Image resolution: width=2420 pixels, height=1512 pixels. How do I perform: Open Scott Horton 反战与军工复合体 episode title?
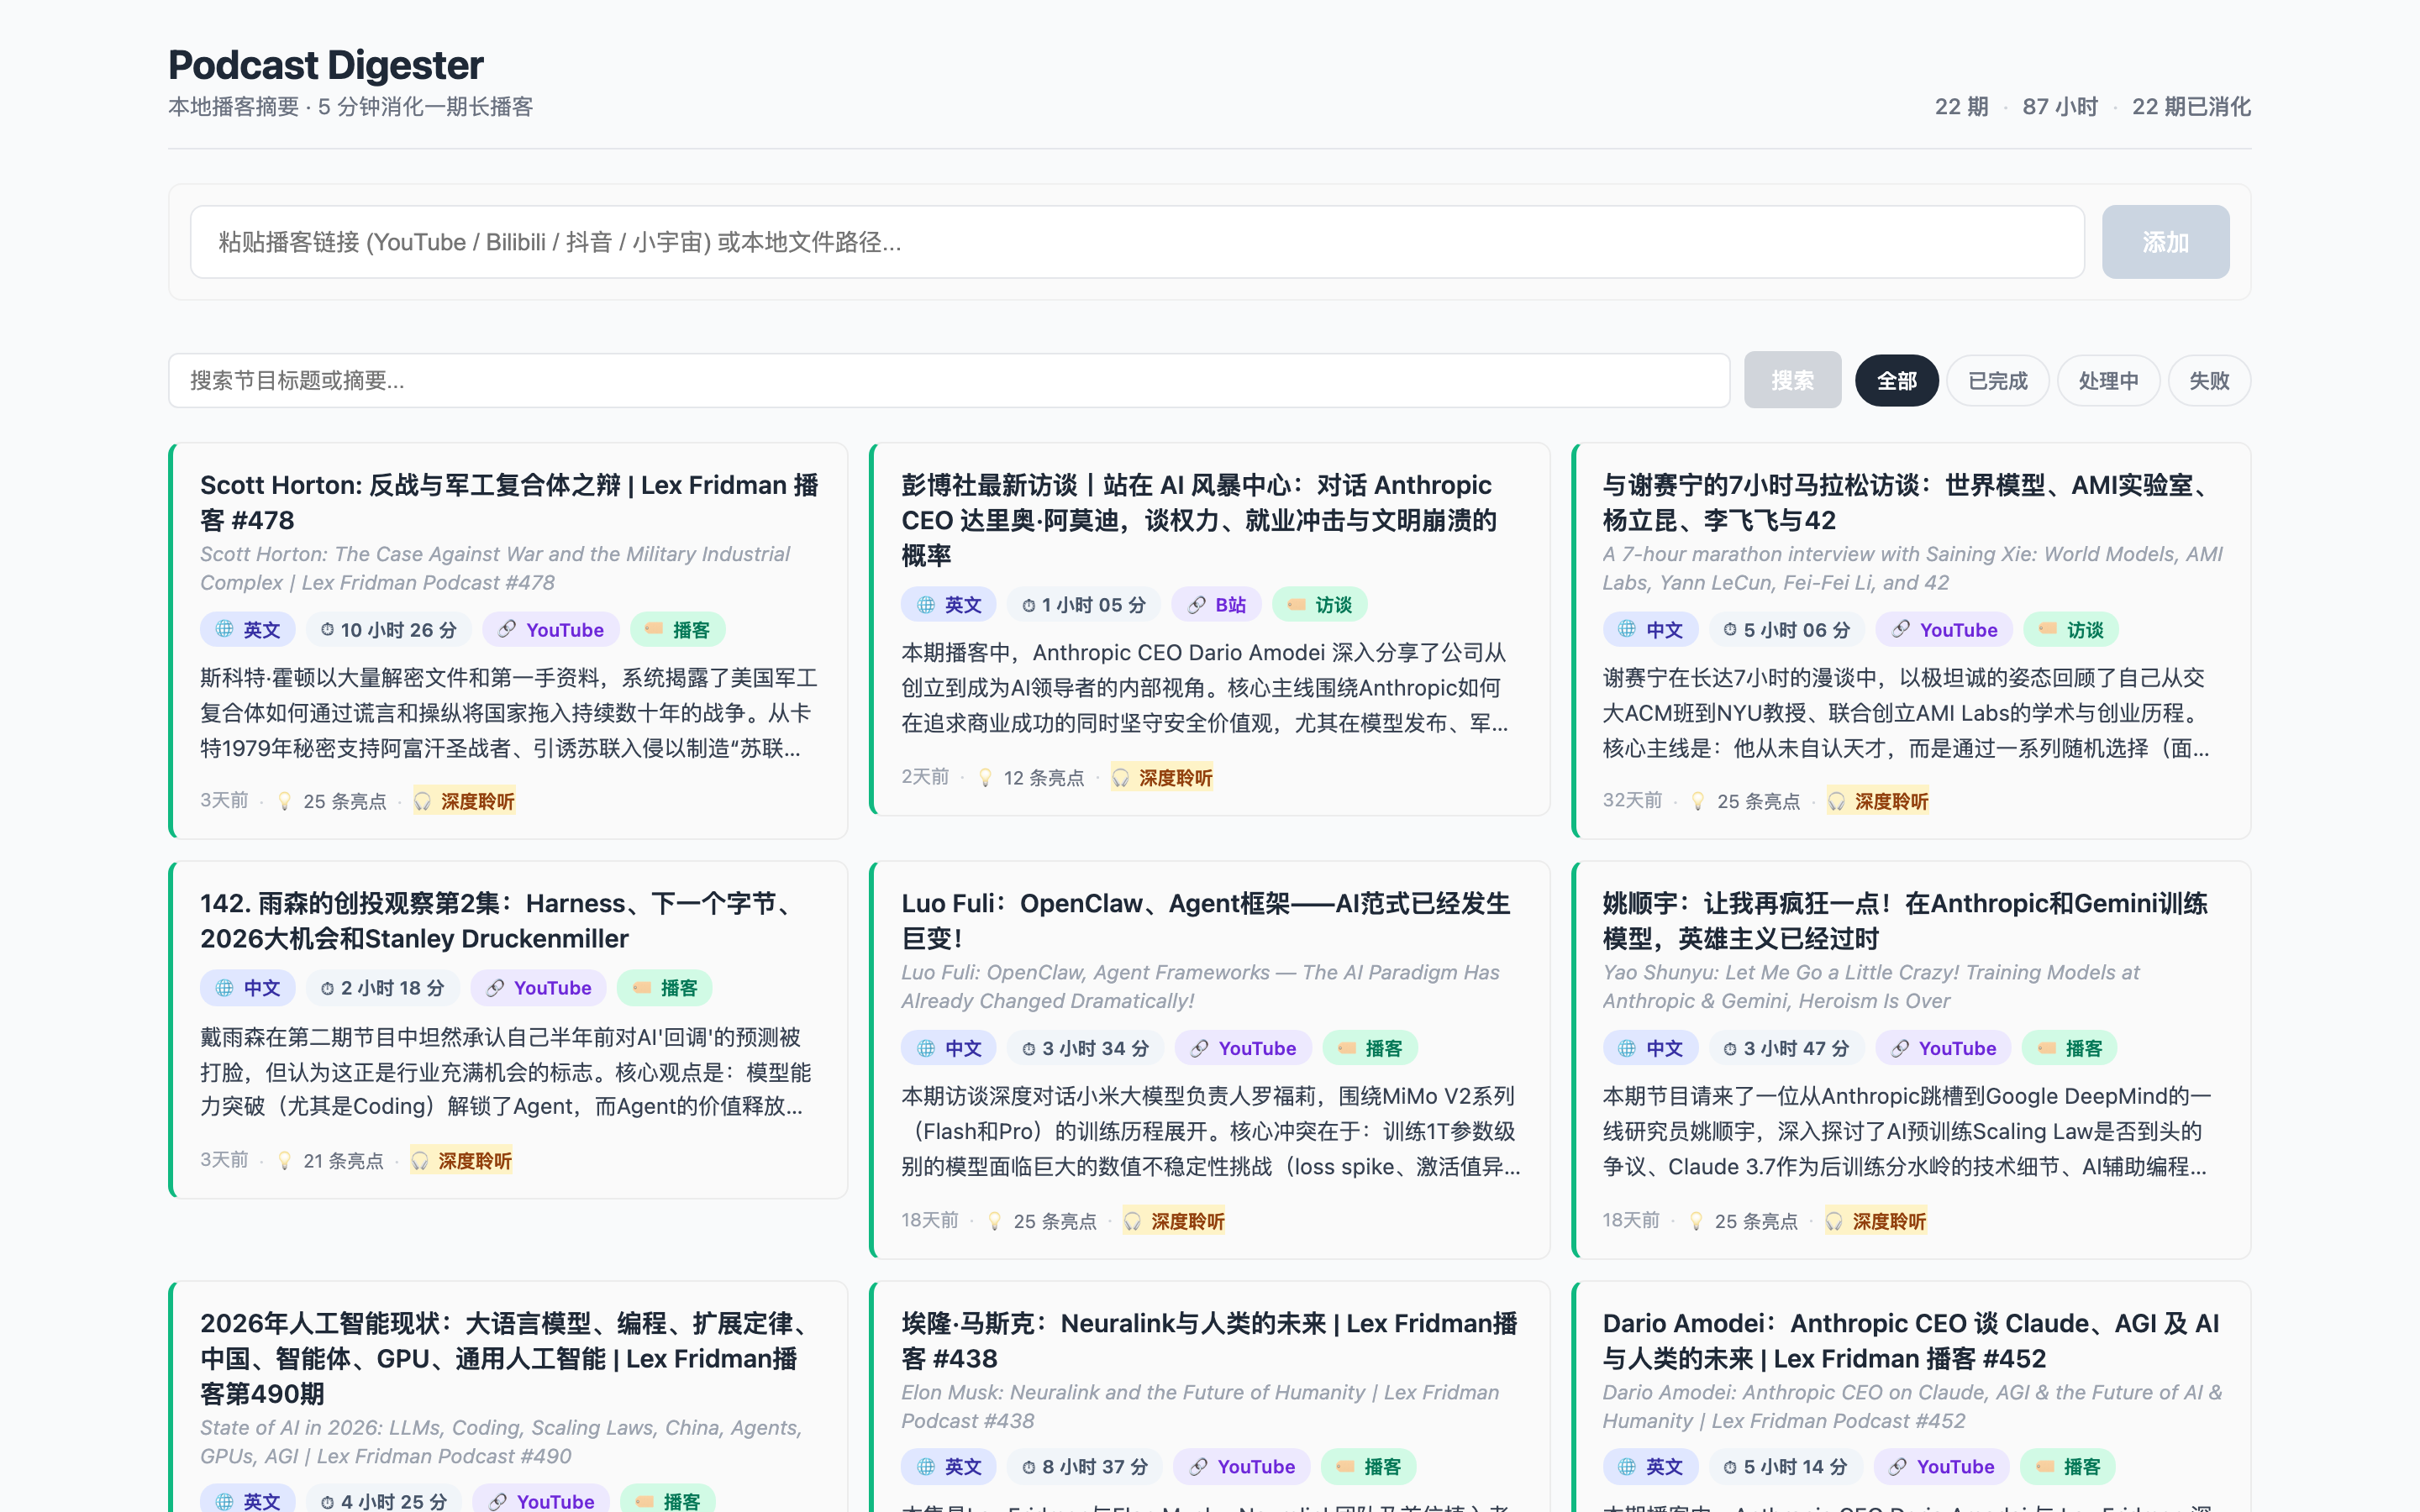509,502
